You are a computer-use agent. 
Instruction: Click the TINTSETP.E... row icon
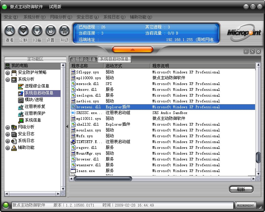click(73, 142)
